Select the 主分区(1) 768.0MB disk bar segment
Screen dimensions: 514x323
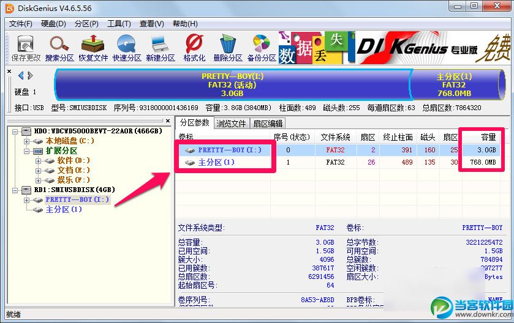coord(456,85)
